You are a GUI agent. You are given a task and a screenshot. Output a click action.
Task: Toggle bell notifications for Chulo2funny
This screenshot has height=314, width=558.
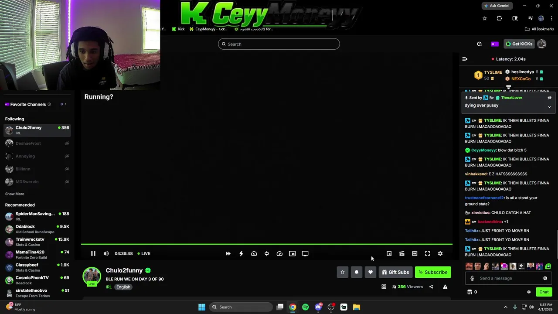[x=357, y=272]
